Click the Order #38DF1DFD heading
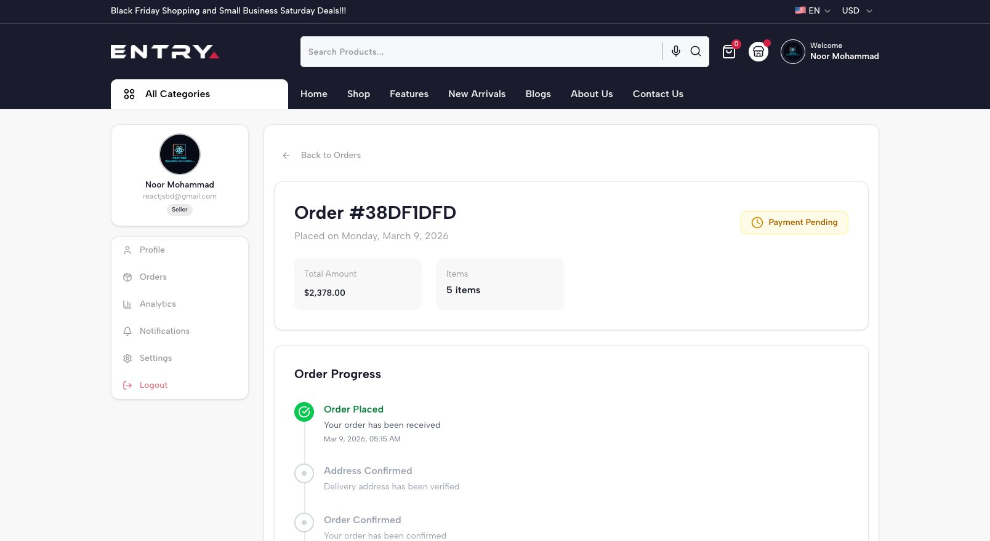 tap(375, 213)
